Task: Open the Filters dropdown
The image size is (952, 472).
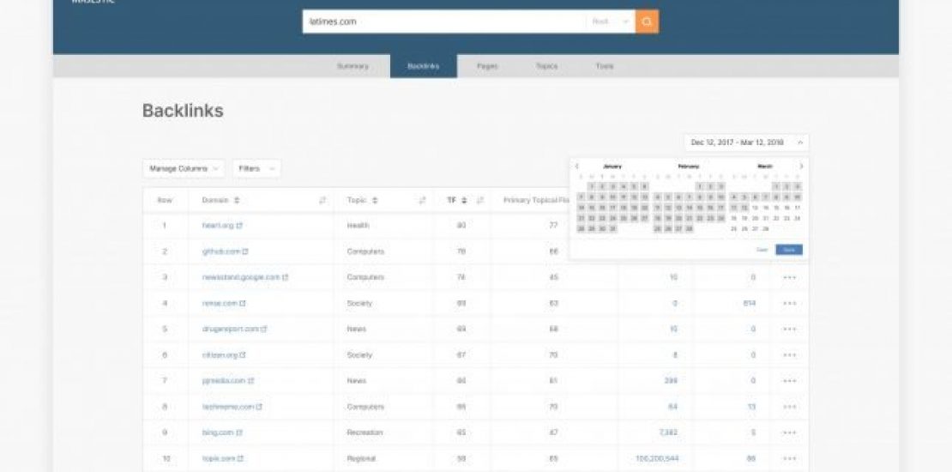Action: click(256, 169)
